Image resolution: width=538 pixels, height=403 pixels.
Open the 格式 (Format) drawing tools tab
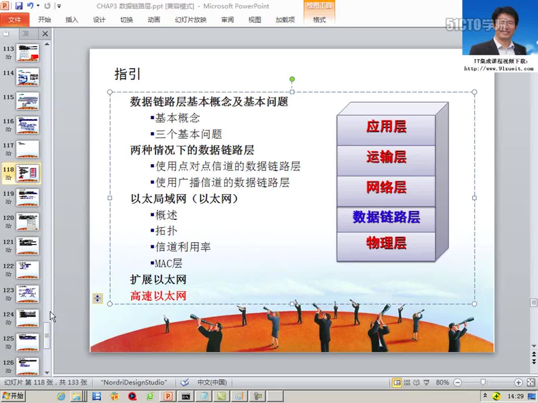coord(319,19)
